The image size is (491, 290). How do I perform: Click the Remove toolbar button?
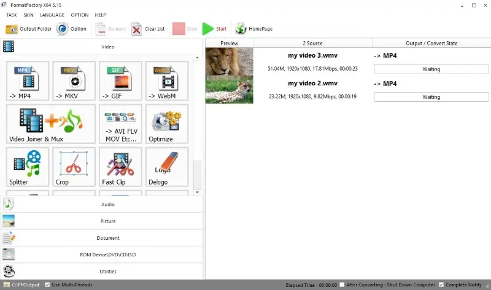click(110, 29)
